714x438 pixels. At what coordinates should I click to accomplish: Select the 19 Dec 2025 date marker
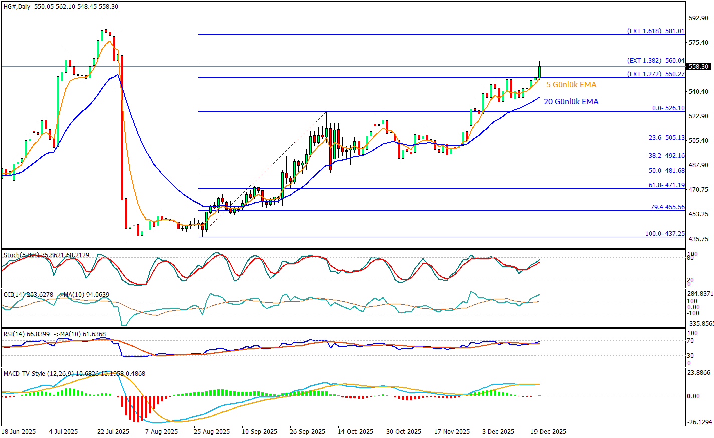pos(549,431)
